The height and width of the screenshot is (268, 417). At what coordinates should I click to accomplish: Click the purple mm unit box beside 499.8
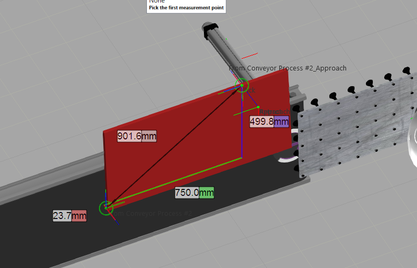coord(281,122)
